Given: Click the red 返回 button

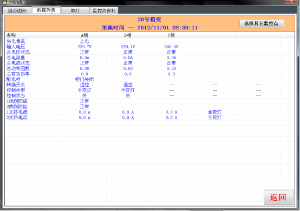Looking at the screenshot, I should pyautogui.click(x=278, y=197).
